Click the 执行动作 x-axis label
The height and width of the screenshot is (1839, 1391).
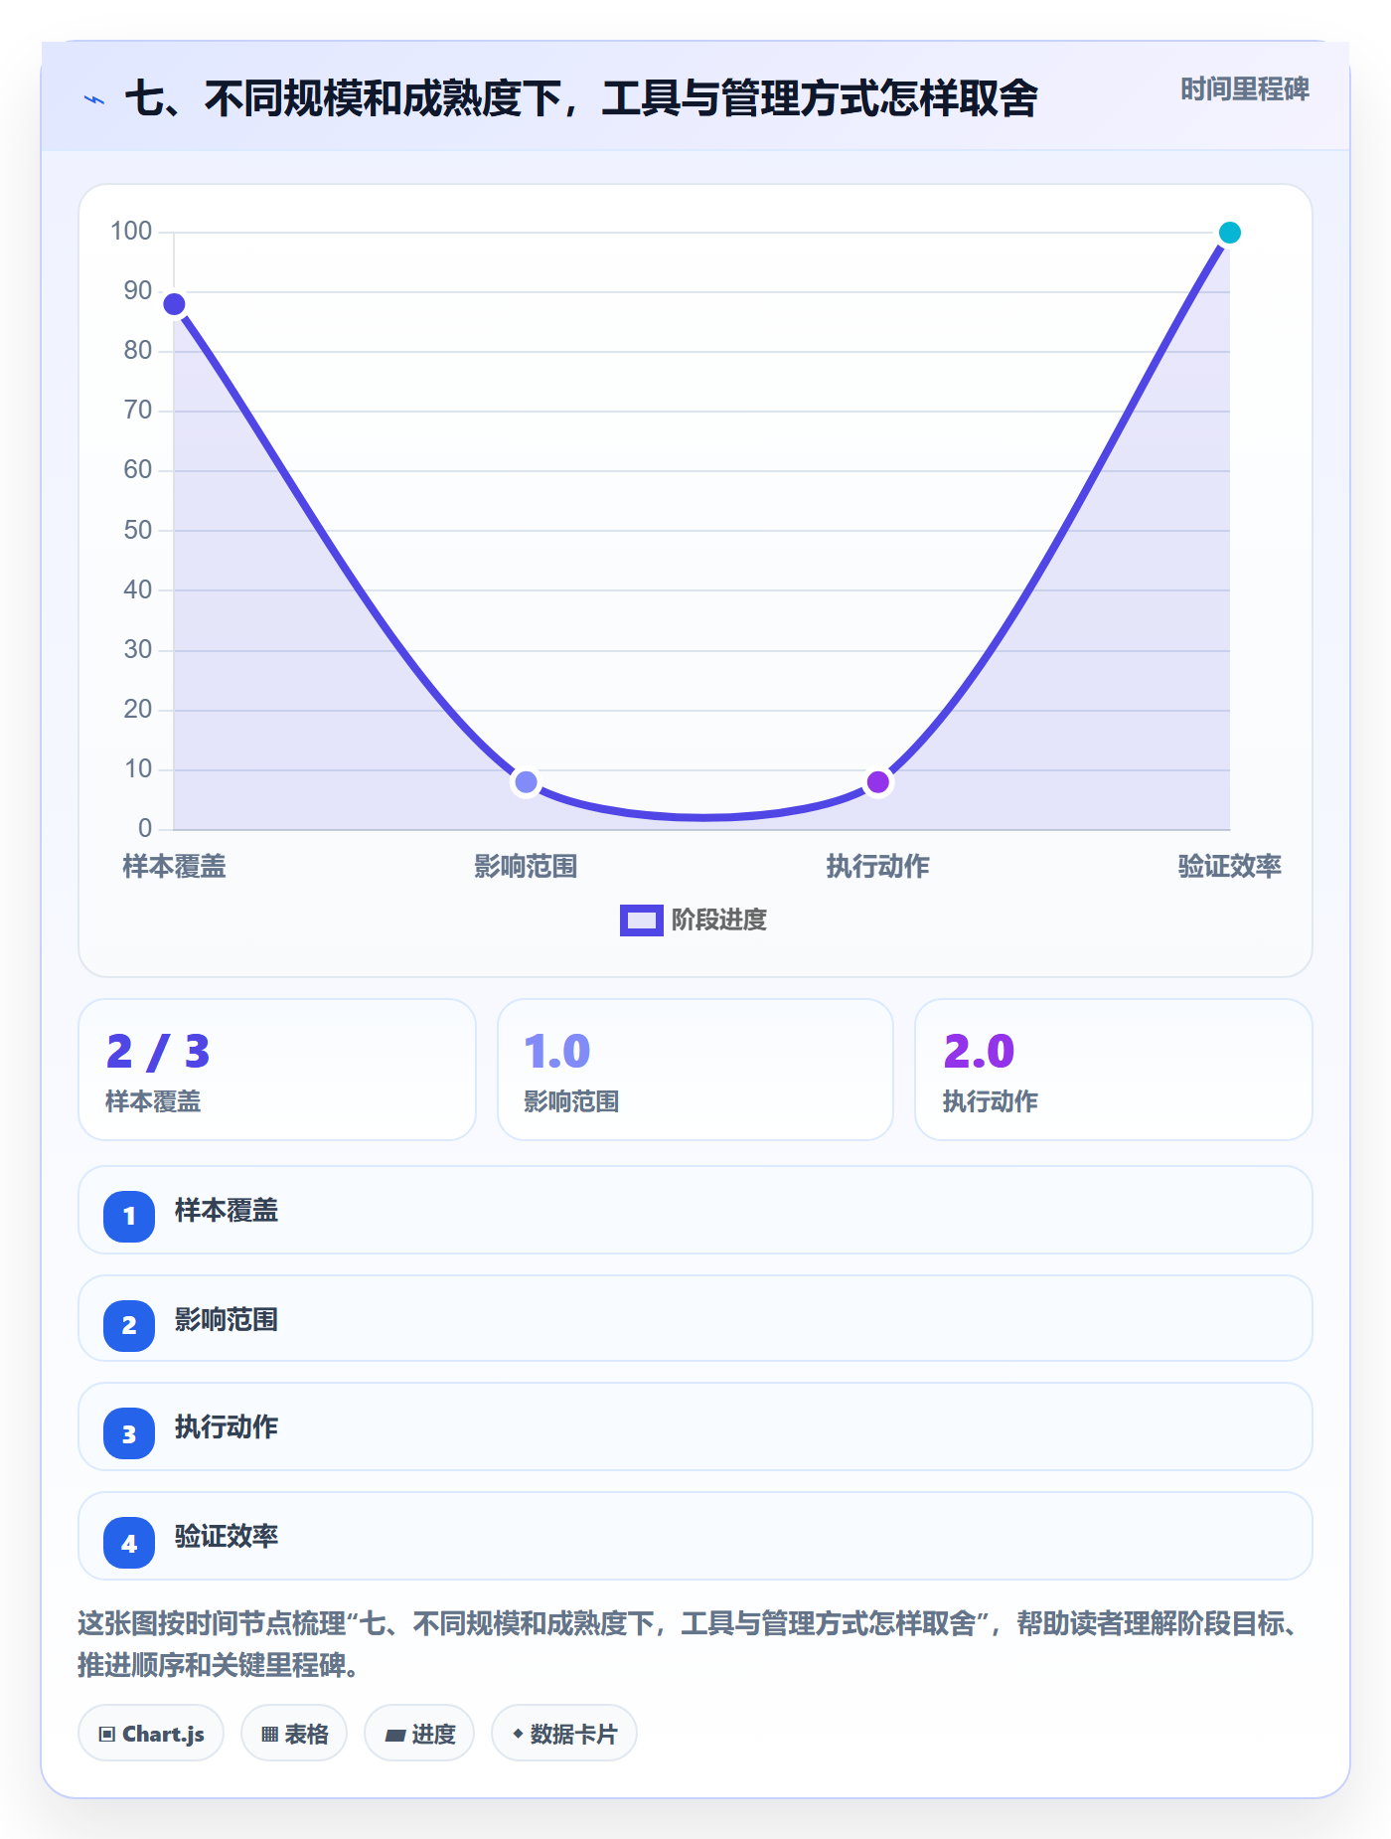pos(877,867)
